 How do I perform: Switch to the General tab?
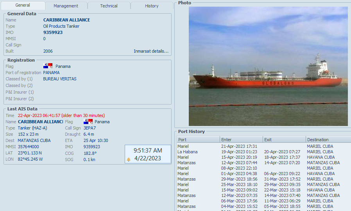[23, 5]
